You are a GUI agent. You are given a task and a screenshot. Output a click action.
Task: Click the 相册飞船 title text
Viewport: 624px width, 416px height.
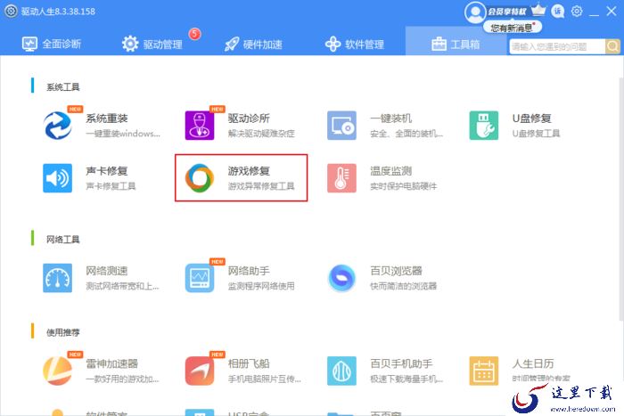(x=249, y=363)
